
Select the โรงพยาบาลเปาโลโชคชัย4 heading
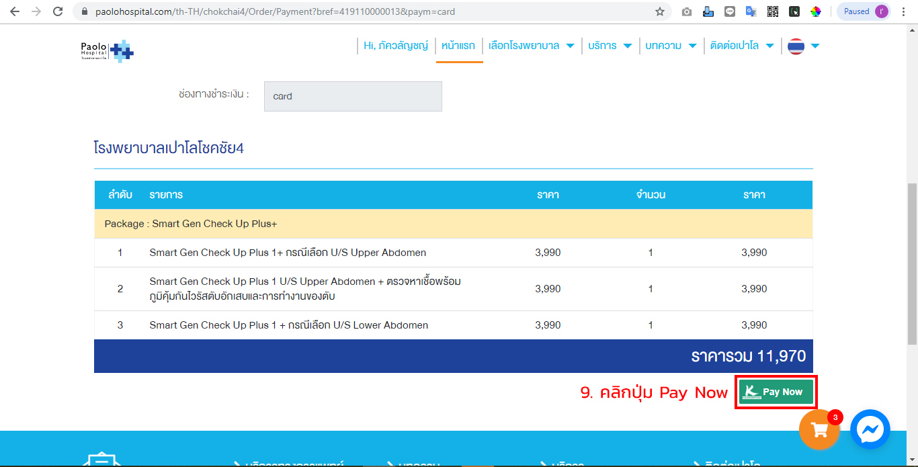tap(169, 148)
